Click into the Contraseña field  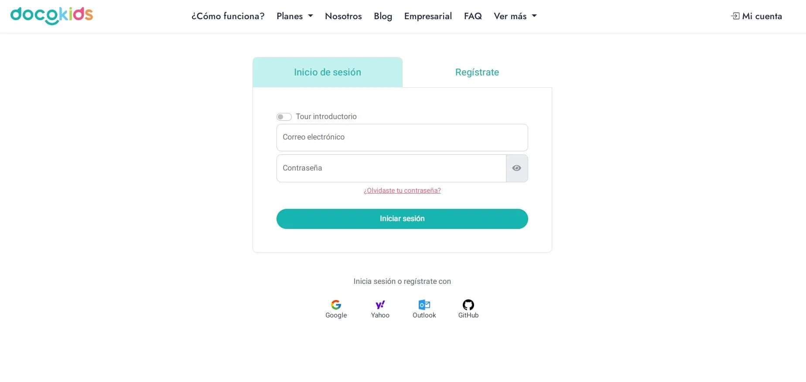[x=391, y=168]
